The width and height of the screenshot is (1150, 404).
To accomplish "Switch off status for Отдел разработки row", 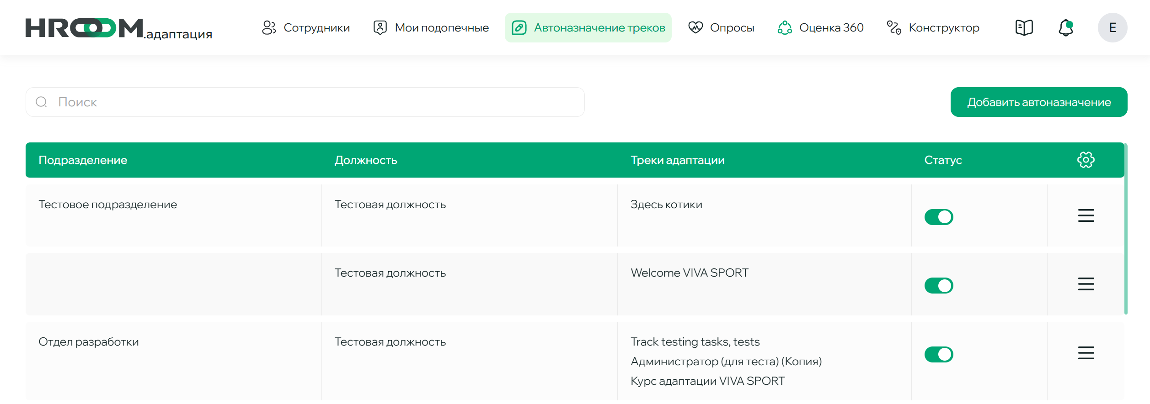I will (x=938, y=355).
